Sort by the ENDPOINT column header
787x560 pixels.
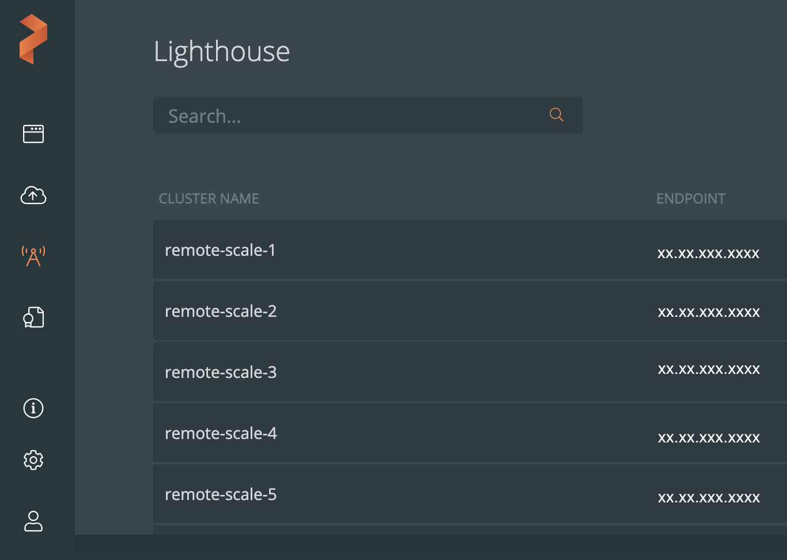pyautogui.click(x=691, y=199)
